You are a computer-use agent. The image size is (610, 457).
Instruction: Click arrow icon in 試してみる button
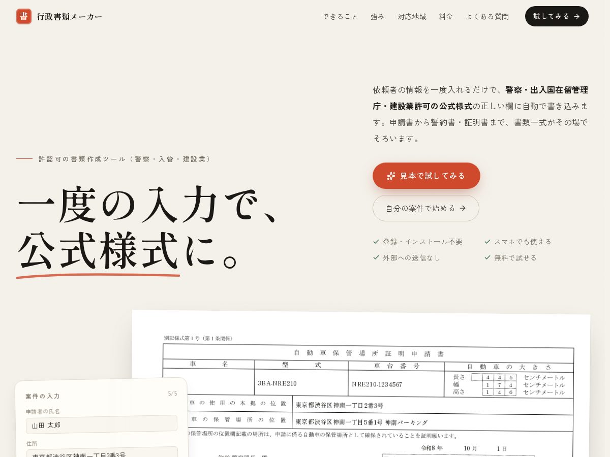coord(577,16)
